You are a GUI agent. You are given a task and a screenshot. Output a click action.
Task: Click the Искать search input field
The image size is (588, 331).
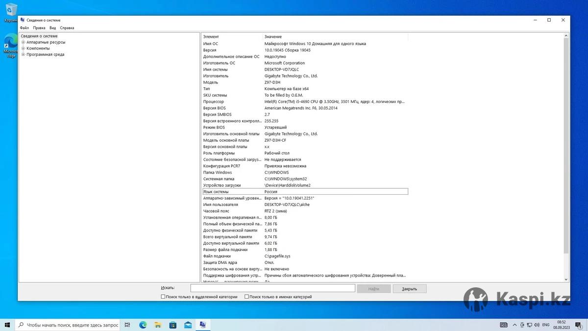point(272,288)
